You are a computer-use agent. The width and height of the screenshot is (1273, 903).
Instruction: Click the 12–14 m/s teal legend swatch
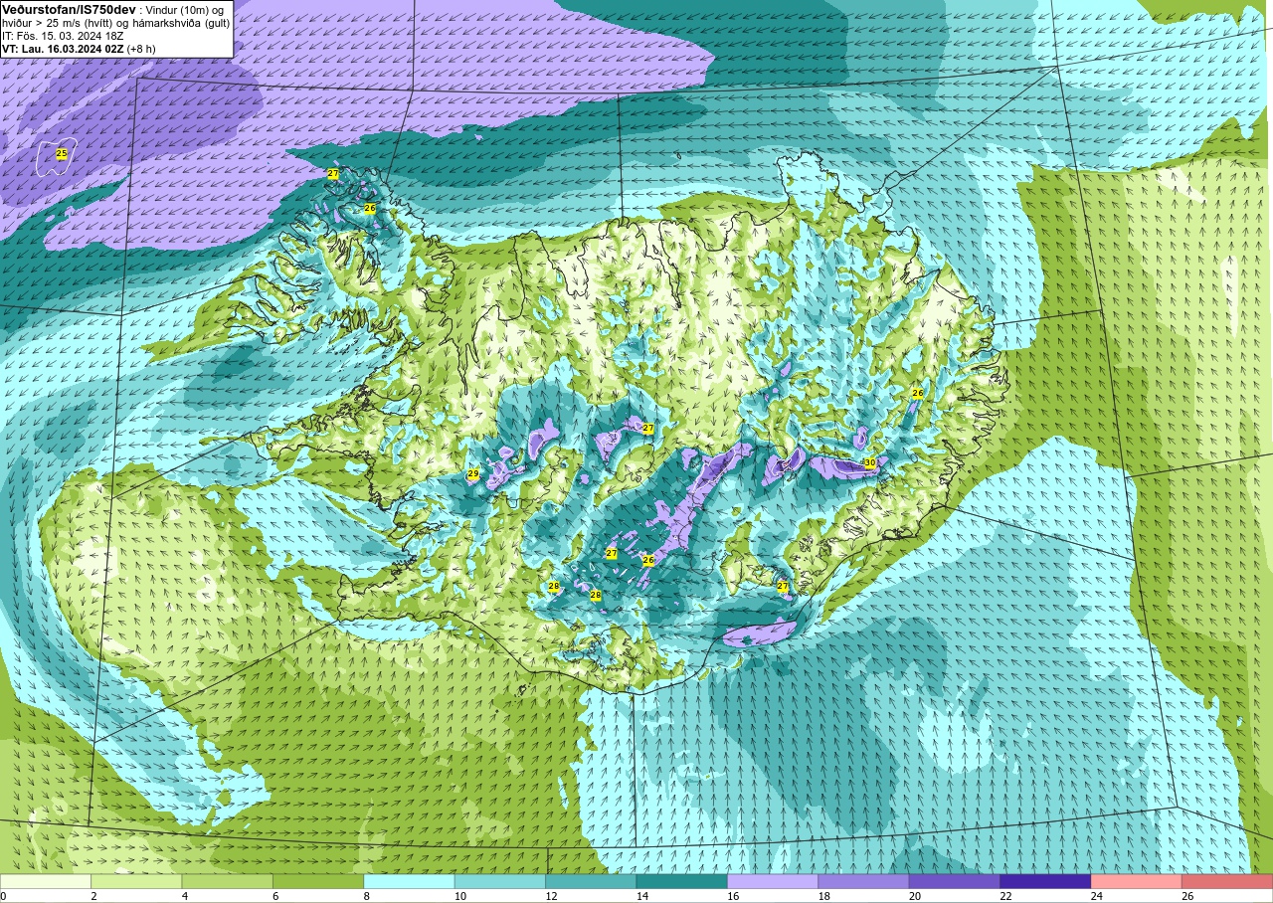pos(591,881)
